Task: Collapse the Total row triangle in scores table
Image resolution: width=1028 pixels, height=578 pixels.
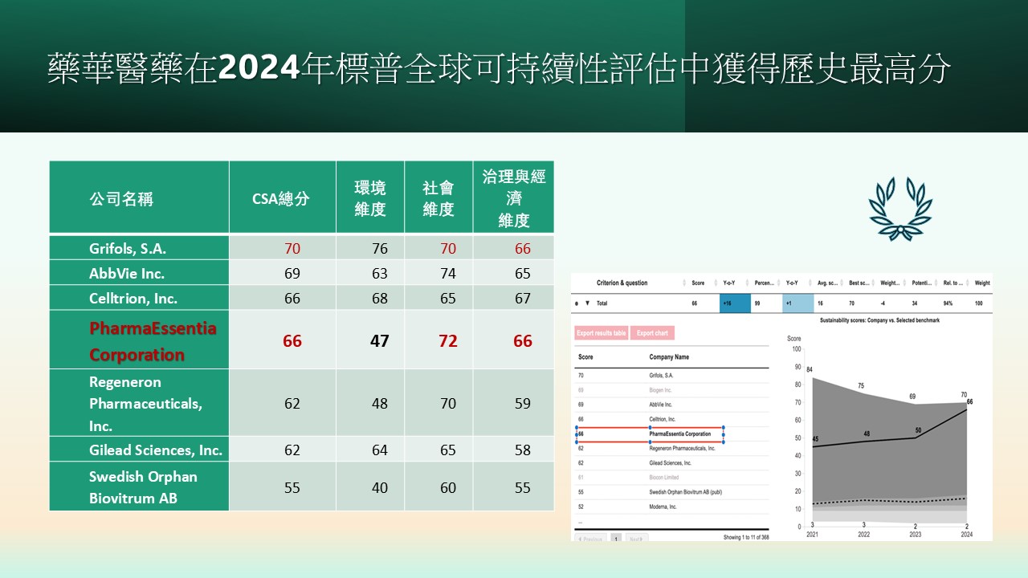Action: (587, 303)
